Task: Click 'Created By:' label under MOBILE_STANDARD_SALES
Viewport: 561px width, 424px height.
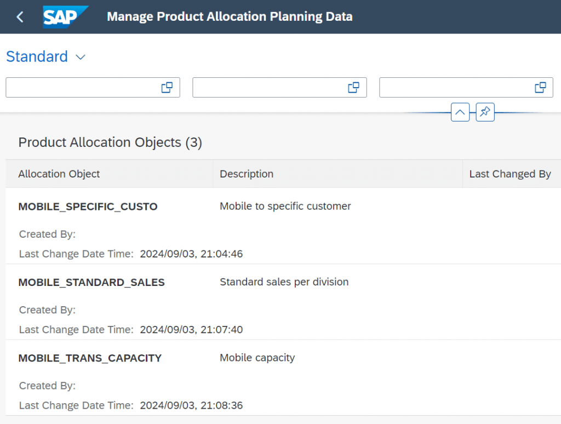Action: click(x=47, y=310)
